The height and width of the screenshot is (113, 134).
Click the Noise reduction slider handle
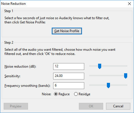point(100,66)
